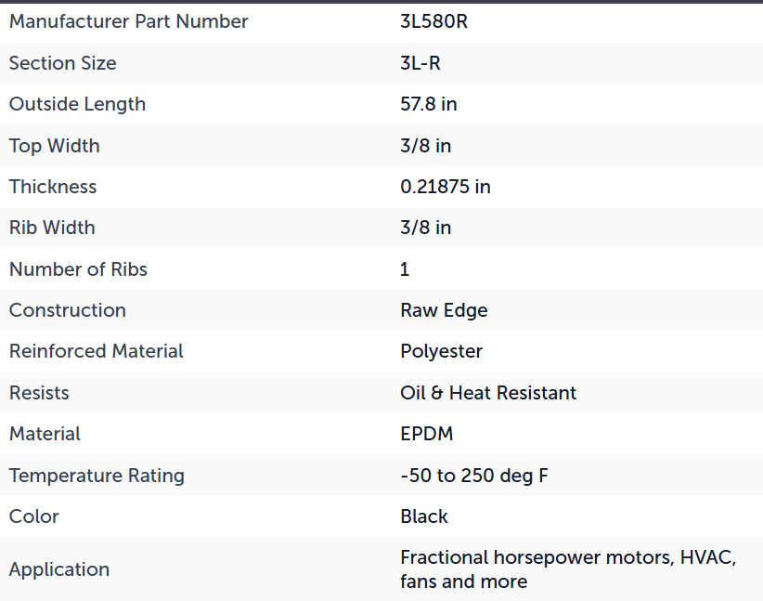
Task: Select the 3L-R section size value
Action: [420, 63]
